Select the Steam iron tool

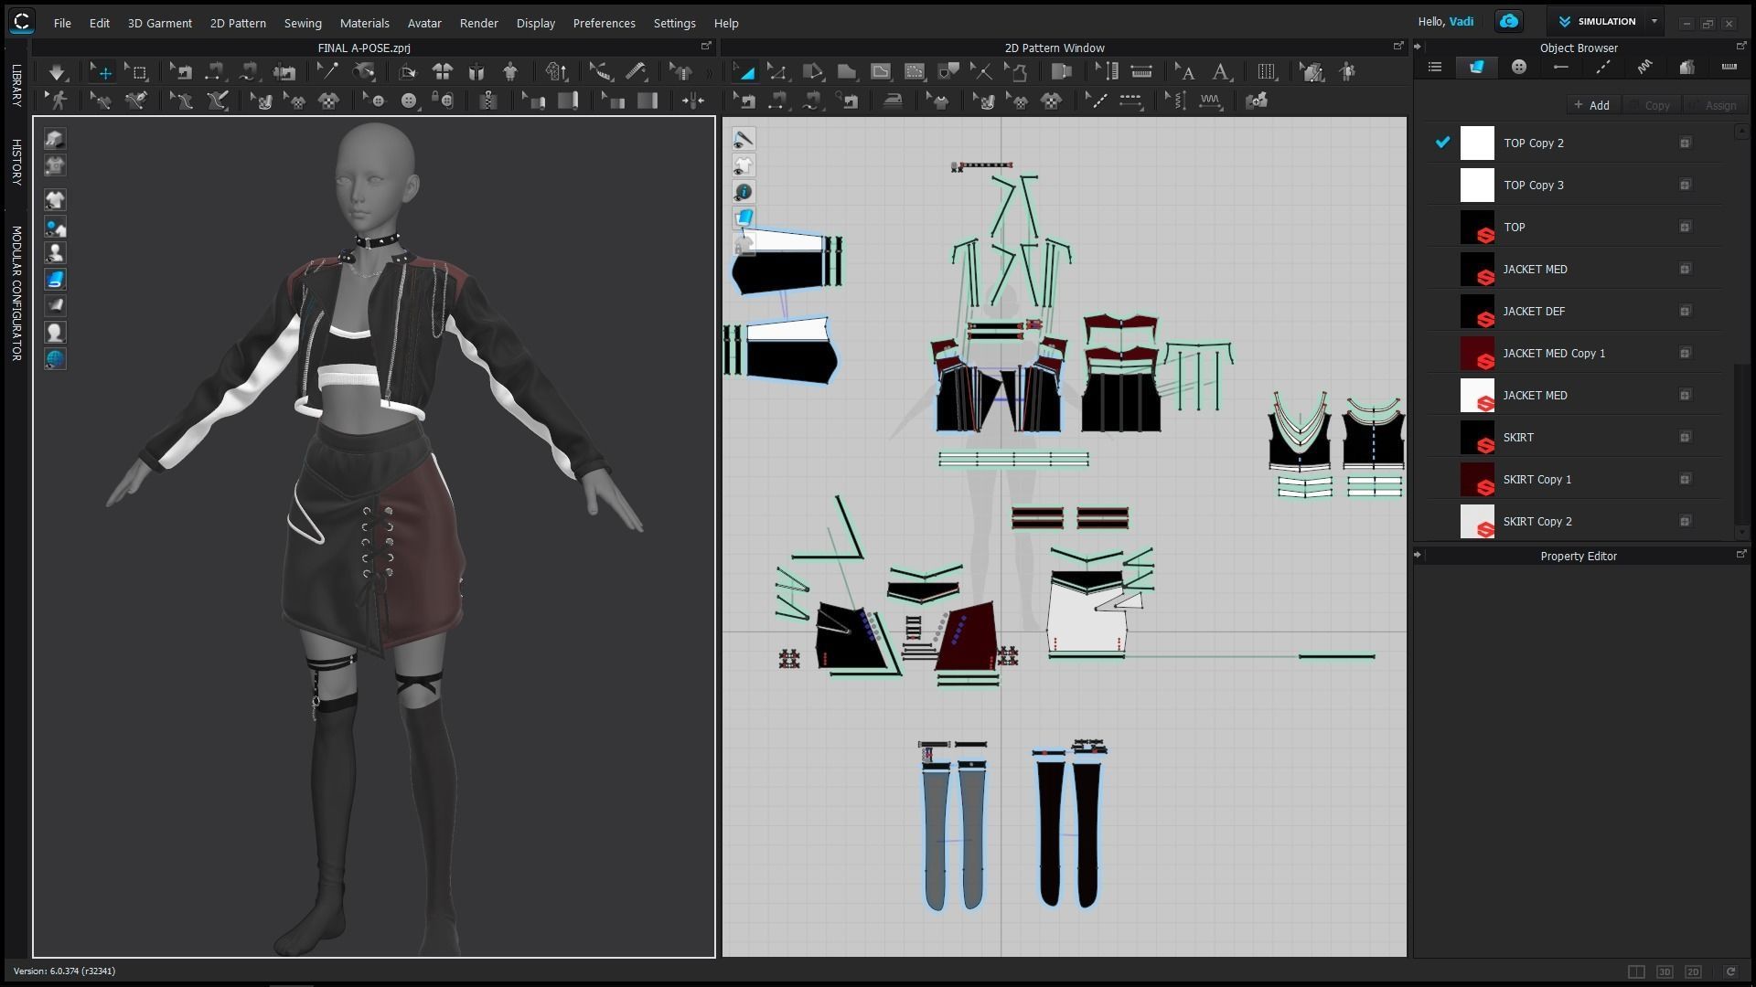[x=893, y=101]
